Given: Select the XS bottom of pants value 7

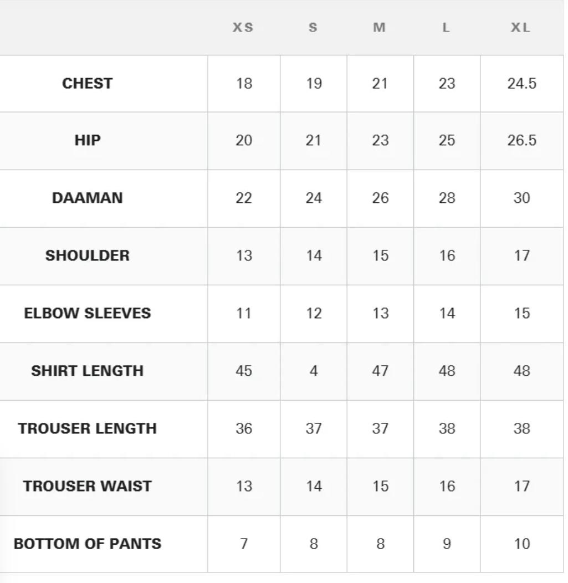Looking at the screenshot, I should (x=244, y=544).
